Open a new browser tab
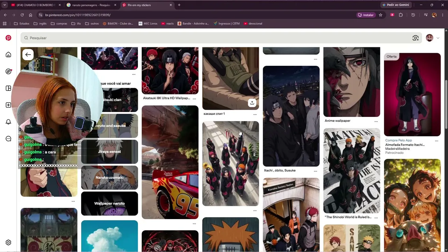The height and width of the screenshot is (252, 448). (x=179, y=5)
